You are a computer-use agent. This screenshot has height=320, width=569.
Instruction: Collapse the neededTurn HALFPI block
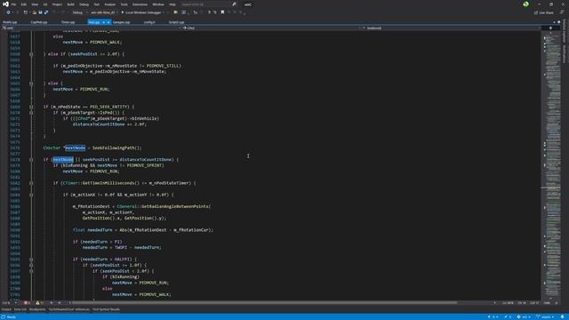coord(31,260)
